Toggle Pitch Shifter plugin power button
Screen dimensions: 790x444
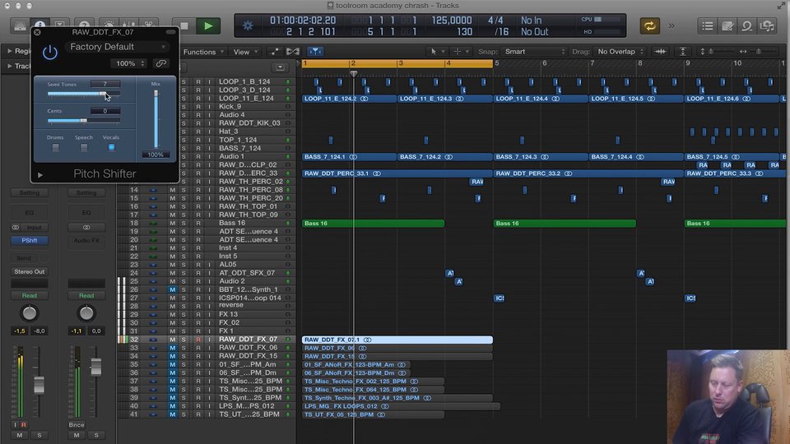coord(49,53)
